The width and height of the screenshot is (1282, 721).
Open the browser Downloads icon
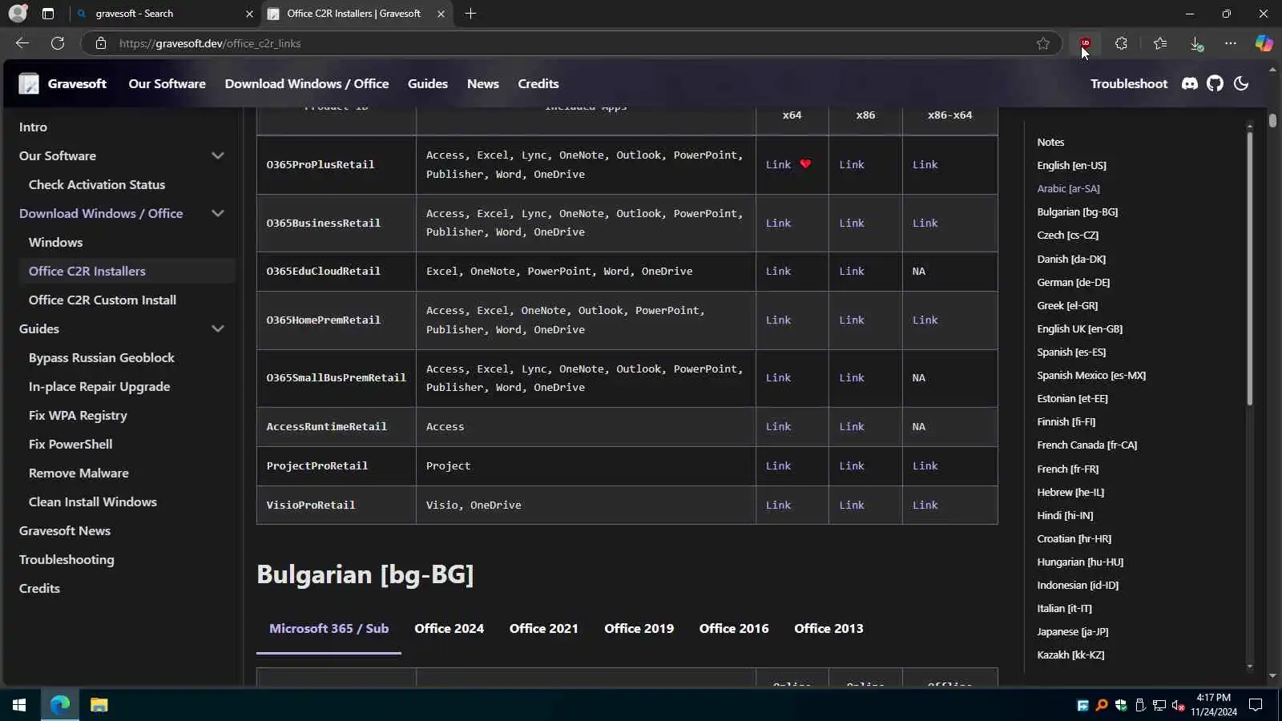tap(1195, 43)
